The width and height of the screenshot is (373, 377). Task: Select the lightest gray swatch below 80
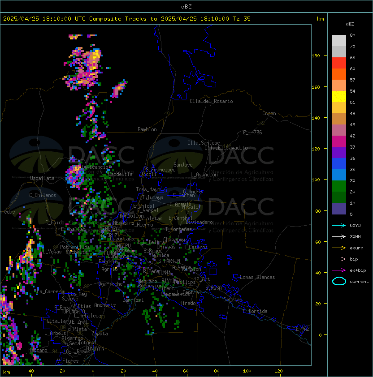click(339, 40)
